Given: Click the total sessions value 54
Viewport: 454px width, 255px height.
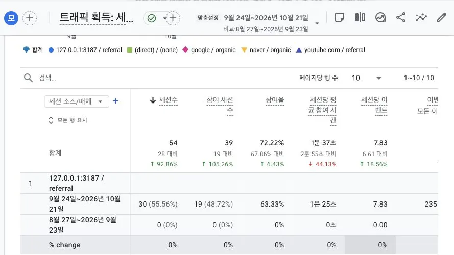Looking at the screenshot, I should (173, 143).
